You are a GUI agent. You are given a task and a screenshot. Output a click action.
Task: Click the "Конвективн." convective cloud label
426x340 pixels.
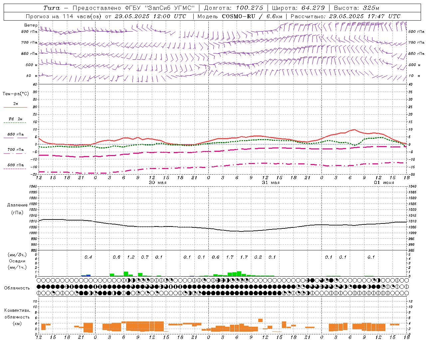(x=17, y=310)
